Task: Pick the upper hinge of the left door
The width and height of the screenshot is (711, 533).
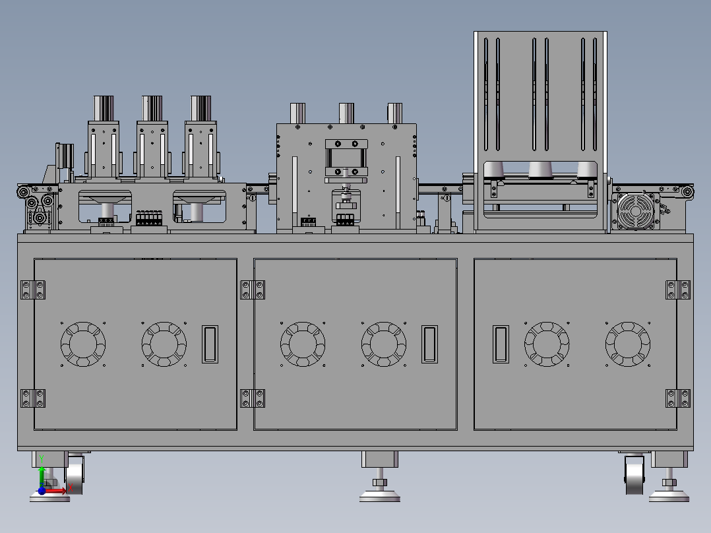Action: pos(33,290)
